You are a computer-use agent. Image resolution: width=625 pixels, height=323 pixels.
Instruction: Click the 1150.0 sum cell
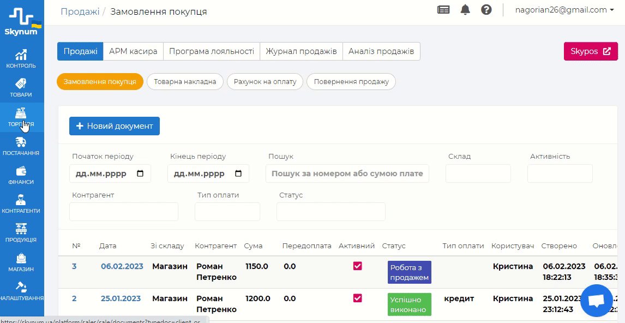pos(257,266)
